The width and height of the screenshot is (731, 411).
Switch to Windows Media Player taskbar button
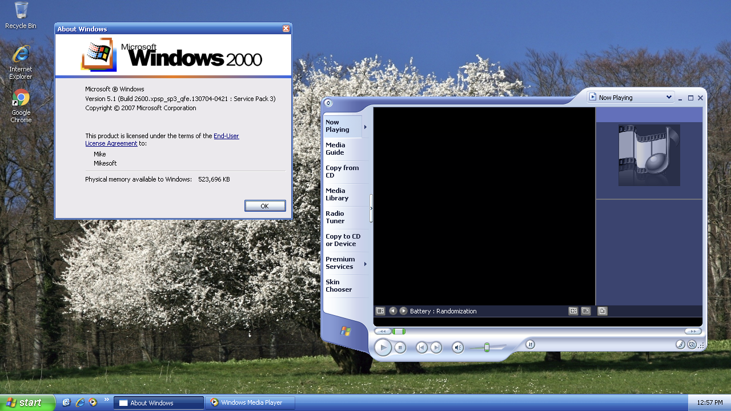point(251,402)
